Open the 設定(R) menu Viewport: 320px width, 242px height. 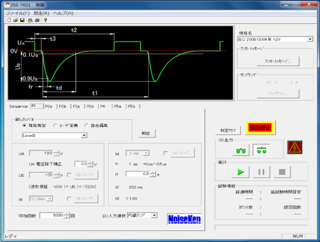tap(41, 13)
